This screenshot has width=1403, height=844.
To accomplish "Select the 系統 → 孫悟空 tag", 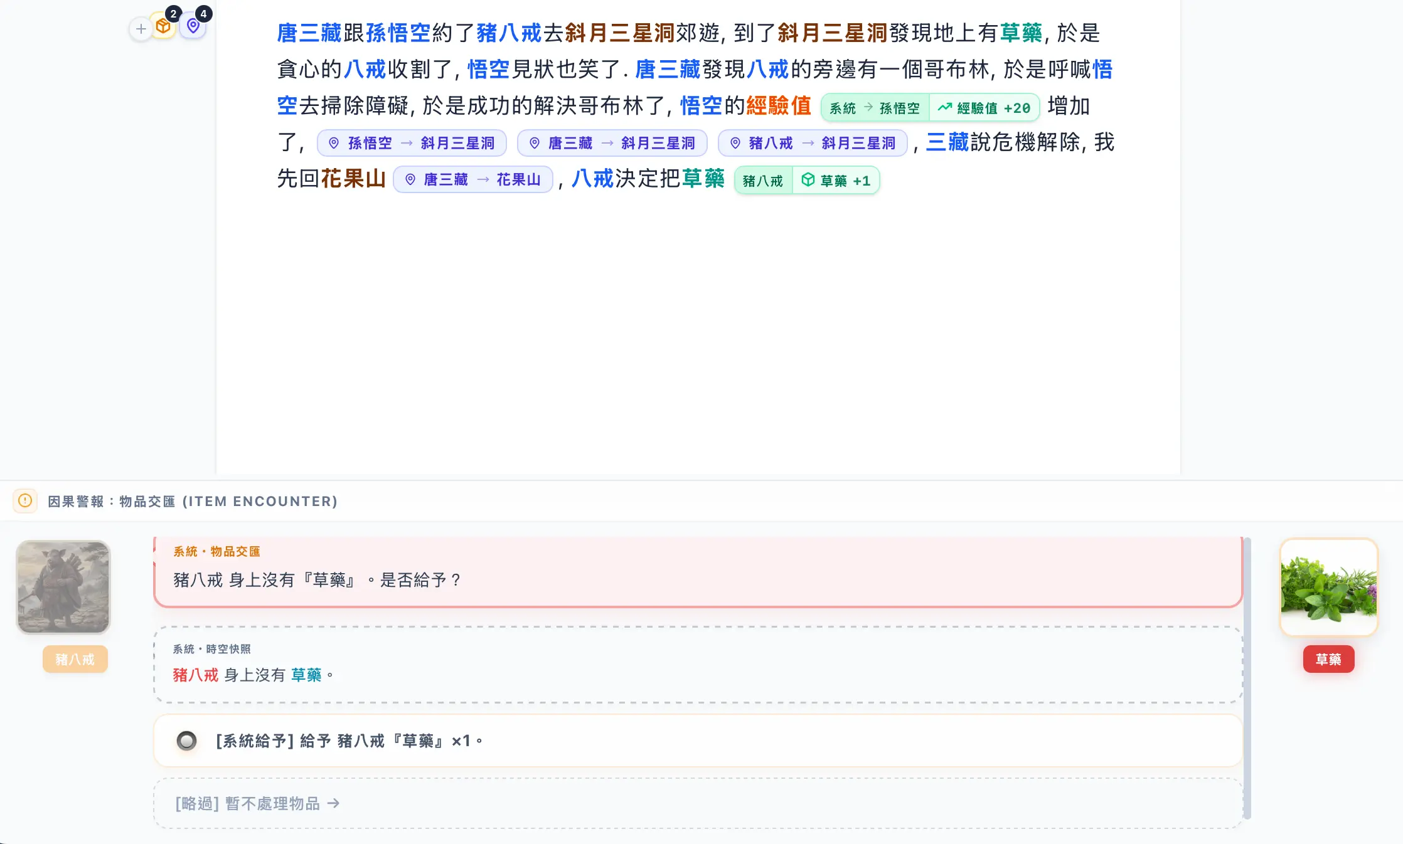I will (x=875, y=108).
